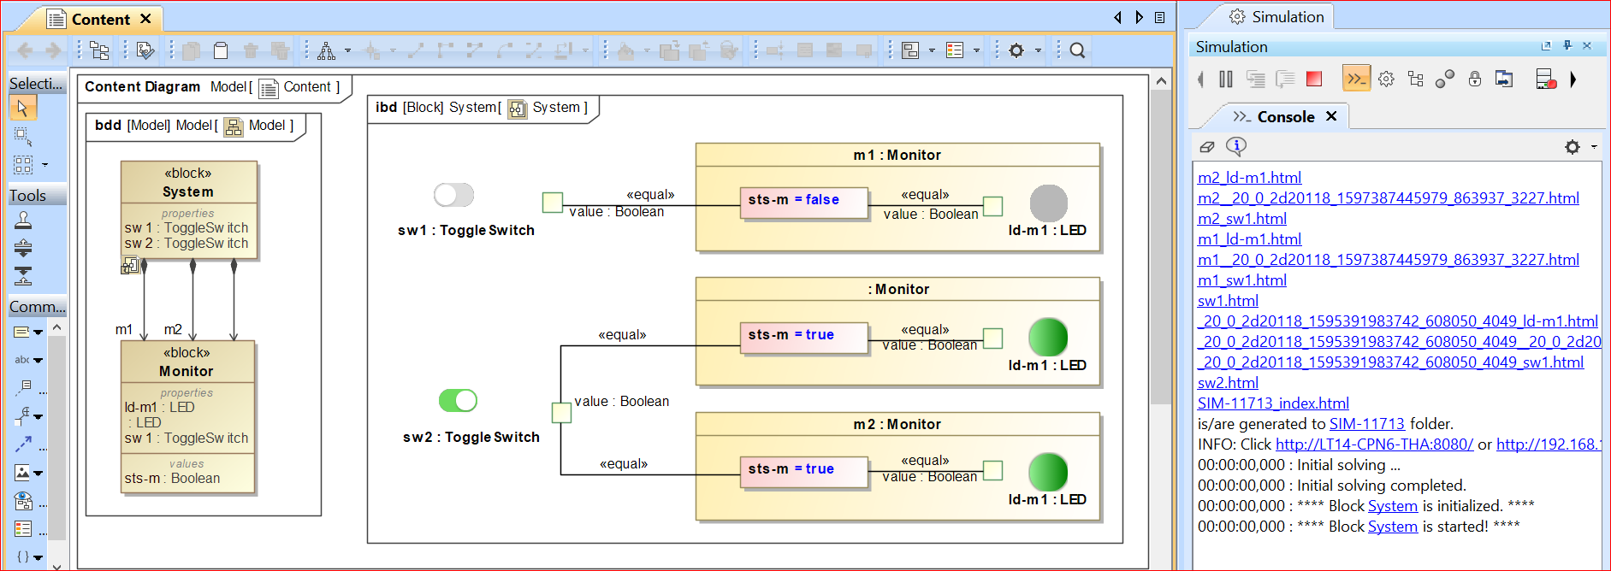Stop simulation with red square button

click(x=1314, y=79)
